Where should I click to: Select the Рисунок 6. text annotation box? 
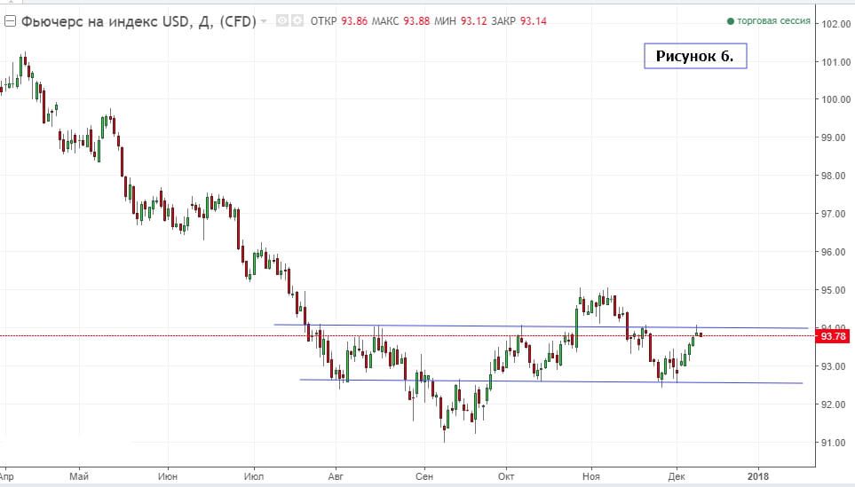coord(694,56)
